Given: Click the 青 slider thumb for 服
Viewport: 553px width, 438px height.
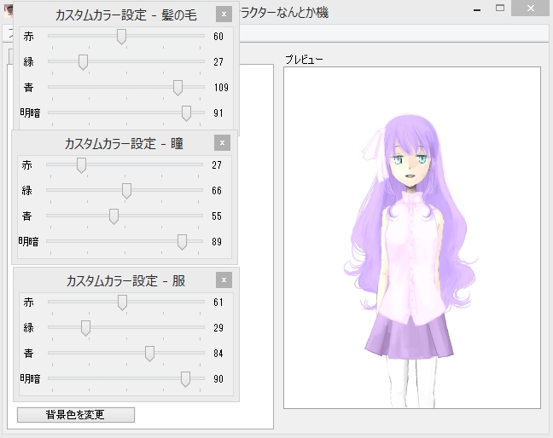Looking at the screenshot, I should (x=149, y=353).
